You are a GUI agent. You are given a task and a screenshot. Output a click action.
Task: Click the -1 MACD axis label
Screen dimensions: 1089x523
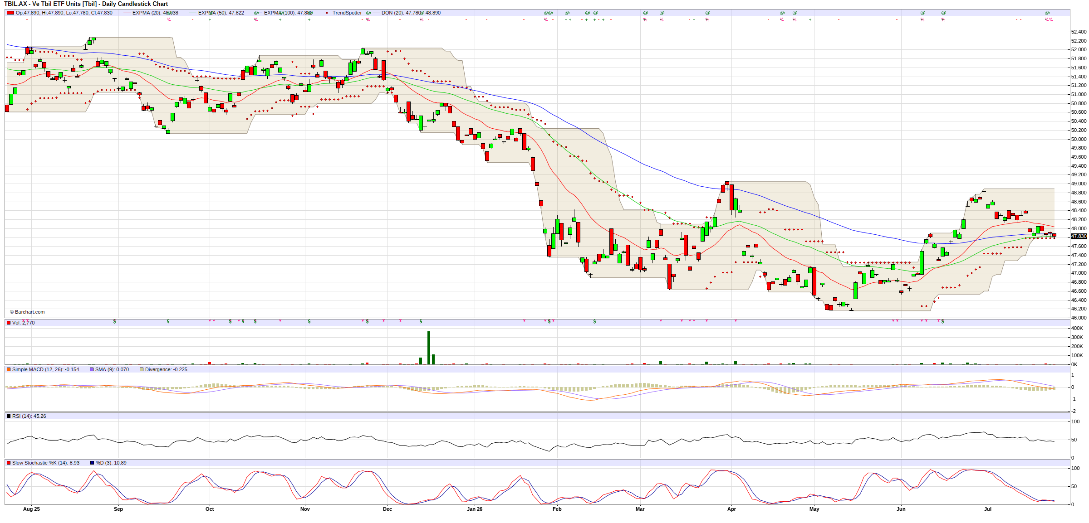(1073, 399)
